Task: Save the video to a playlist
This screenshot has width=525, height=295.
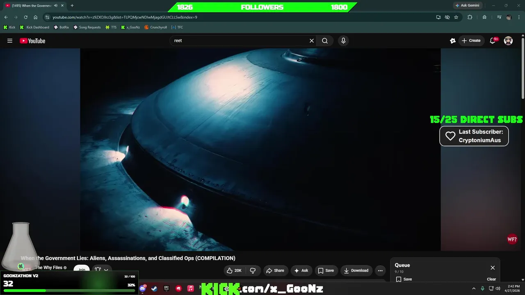Action: (x=326, y=270)
